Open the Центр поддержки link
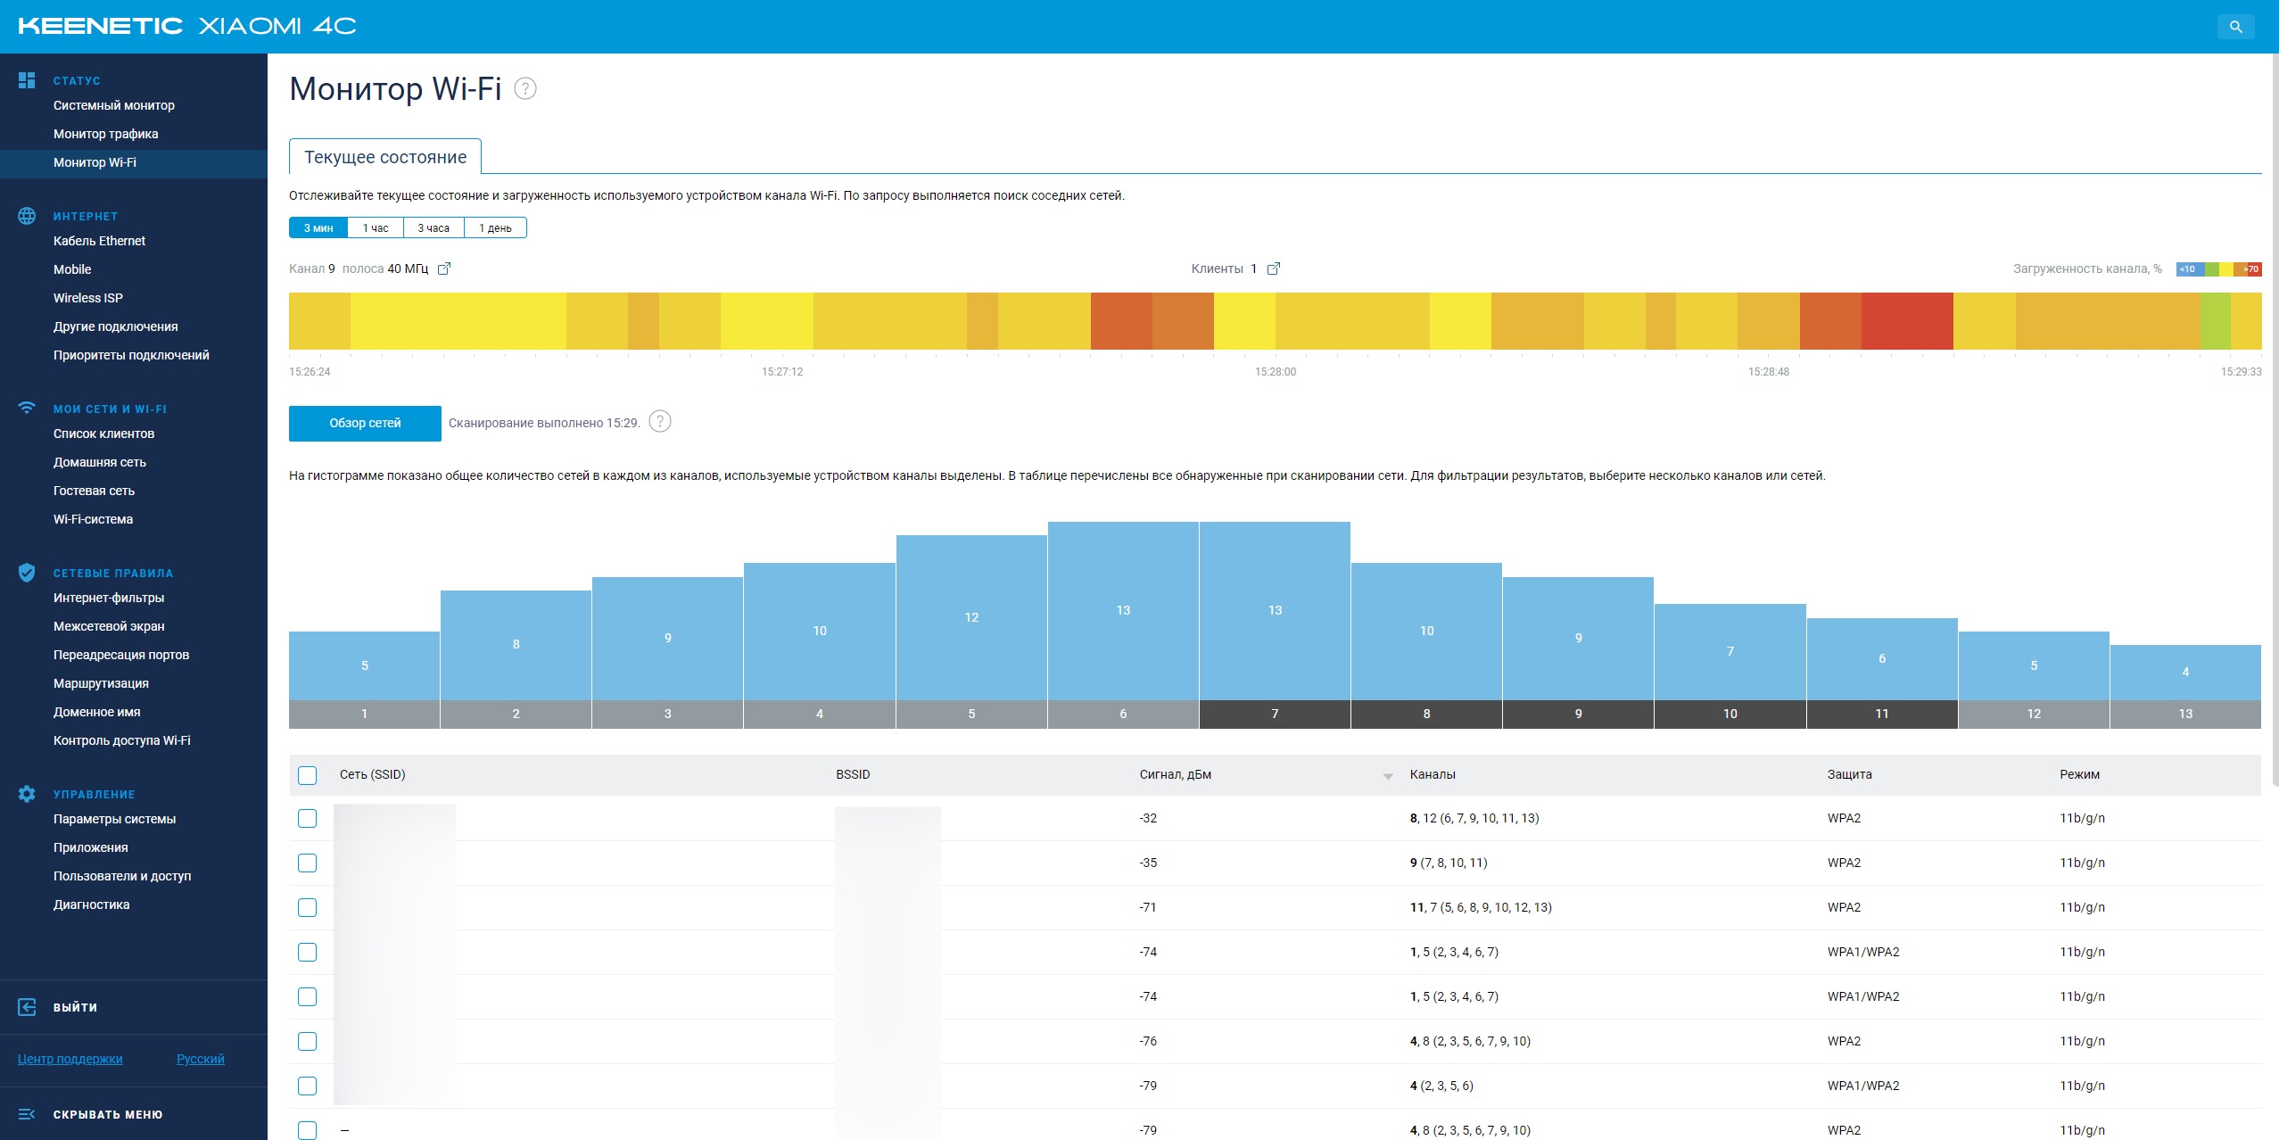2279x1140 pixels. 70,1059
